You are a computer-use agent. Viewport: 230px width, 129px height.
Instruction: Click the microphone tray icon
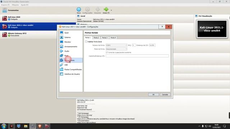203,126
